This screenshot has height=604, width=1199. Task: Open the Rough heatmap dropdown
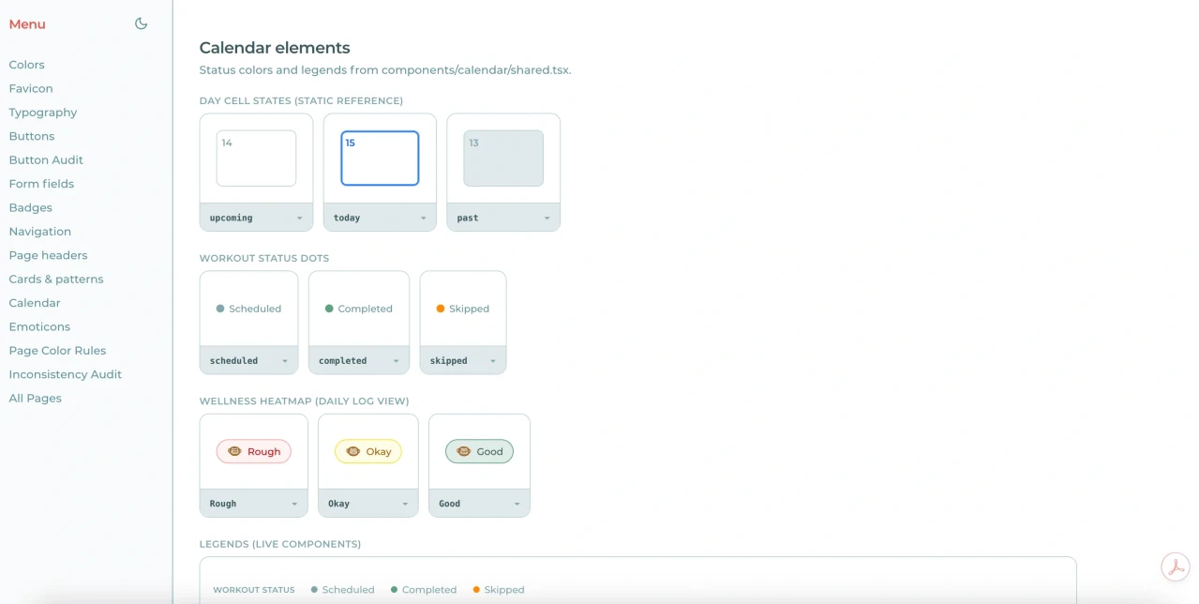click(x=253, y=504)
